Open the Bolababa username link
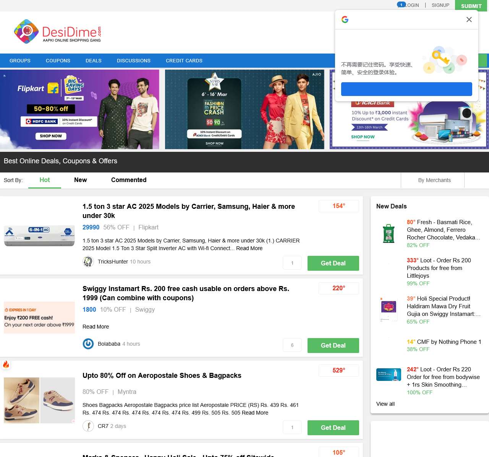489x457 pixels. coord(109,344)
